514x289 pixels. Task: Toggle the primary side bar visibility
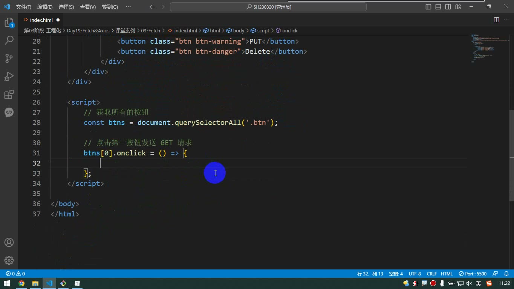[x=428, y=7]
